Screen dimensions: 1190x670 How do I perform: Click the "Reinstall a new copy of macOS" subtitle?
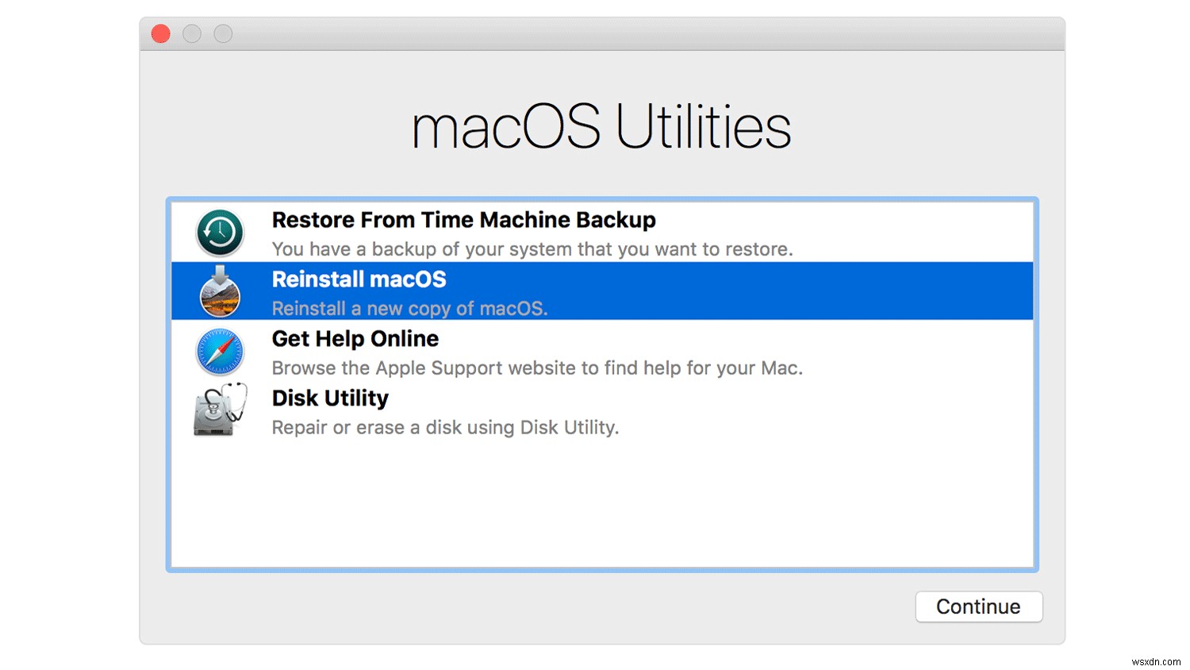click(x=409, y=309)
